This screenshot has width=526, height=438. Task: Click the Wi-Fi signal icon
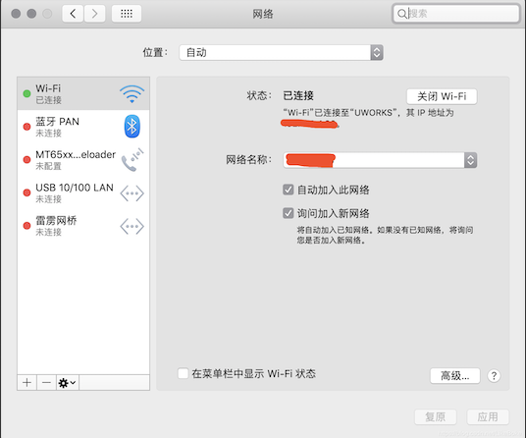coord(131,93)
